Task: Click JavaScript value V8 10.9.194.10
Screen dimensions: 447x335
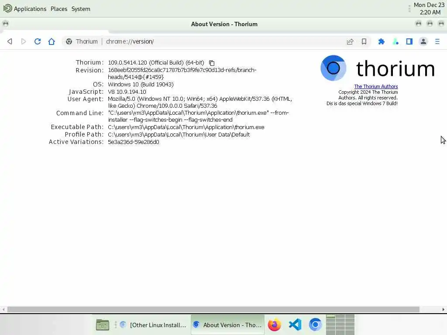Action: pyautogui.click(x=127, y=92)
